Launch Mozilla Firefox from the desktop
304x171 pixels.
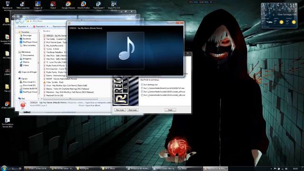pyautogui.click(x=84, y=5)
